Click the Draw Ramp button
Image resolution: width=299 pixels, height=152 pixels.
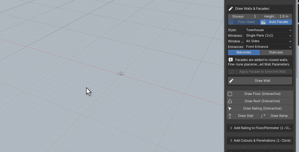277,116
